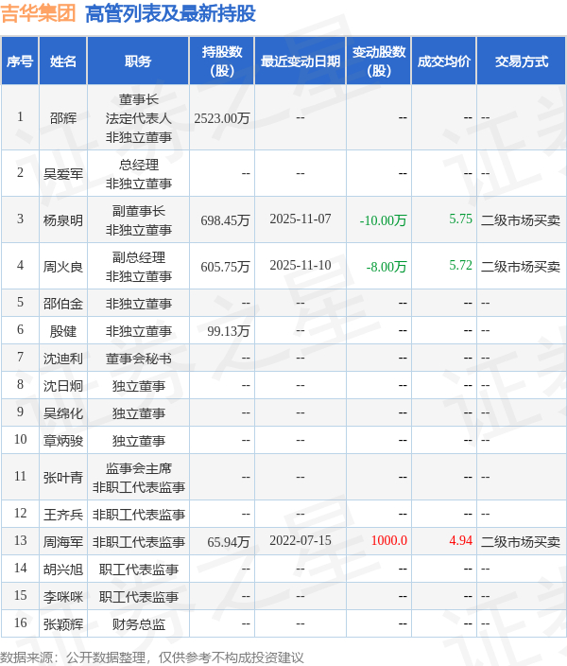The image size is (567, 666).
Task: Click the 持股数(股) column header
Action: click(221, 61)
